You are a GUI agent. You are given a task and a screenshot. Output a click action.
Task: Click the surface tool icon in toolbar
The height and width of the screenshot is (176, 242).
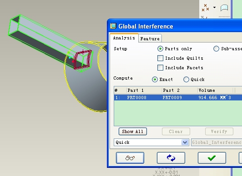(x=224, y=8)
